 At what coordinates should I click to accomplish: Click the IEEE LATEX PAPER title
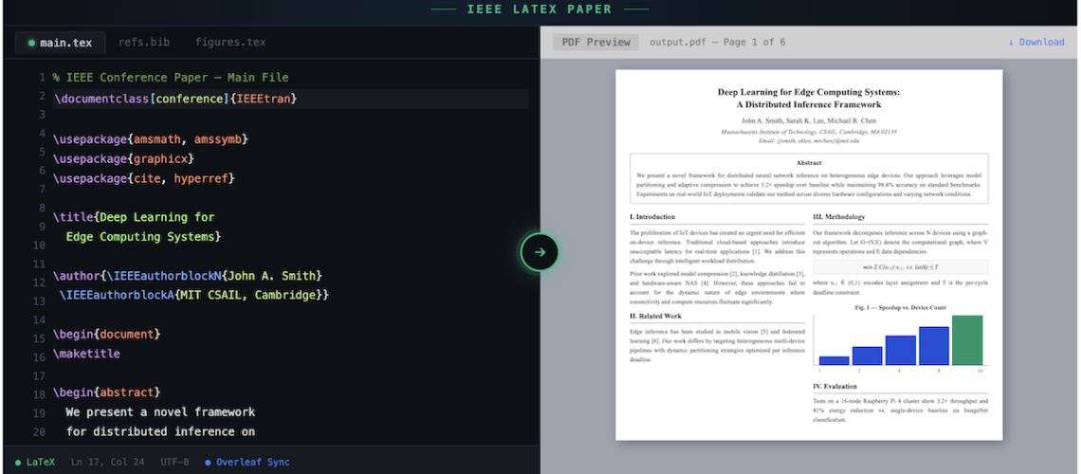pyautogui.click(x=540, y=9)
